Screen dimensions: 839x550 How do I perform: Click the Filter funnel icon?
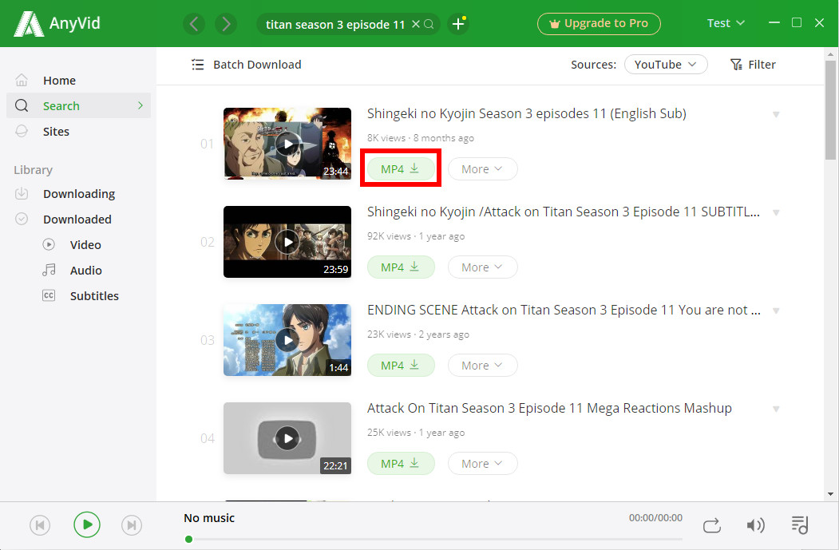736,65
